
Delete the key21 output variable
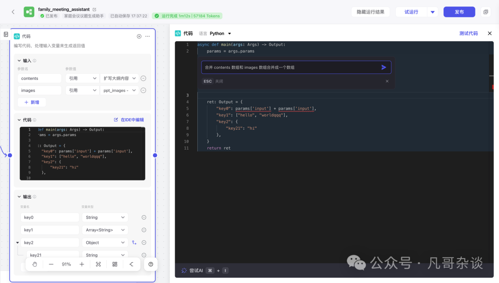point(144,255)
